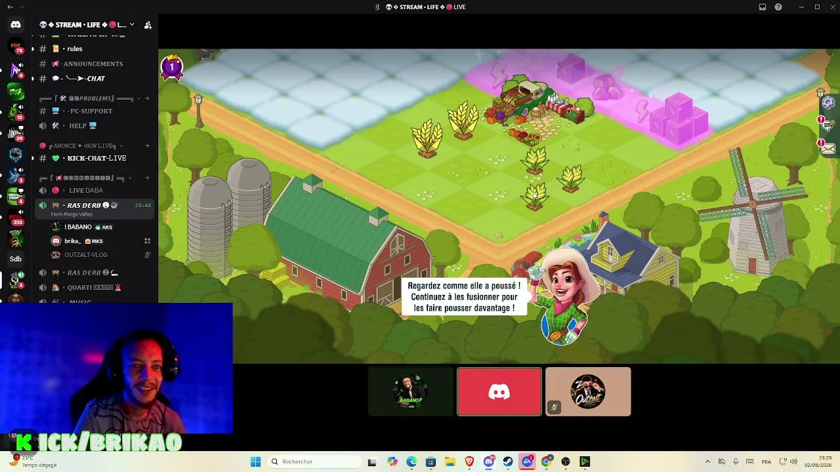Screen dimensions: 840x472
Task: Open EA app from the taskbar
Action: coord(528,462)
